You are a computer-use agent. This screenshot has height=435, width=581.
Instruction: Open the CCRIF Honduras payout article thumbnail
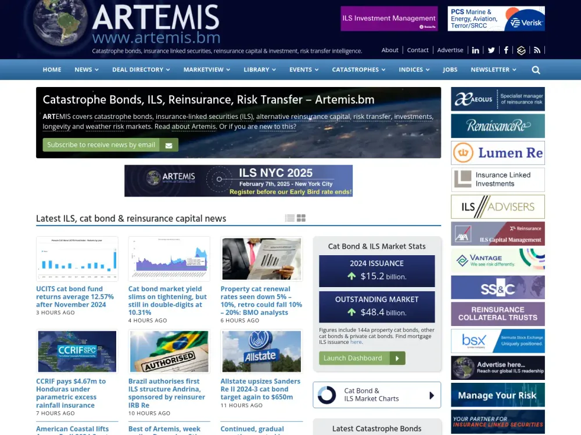click(x=77, y=350)
